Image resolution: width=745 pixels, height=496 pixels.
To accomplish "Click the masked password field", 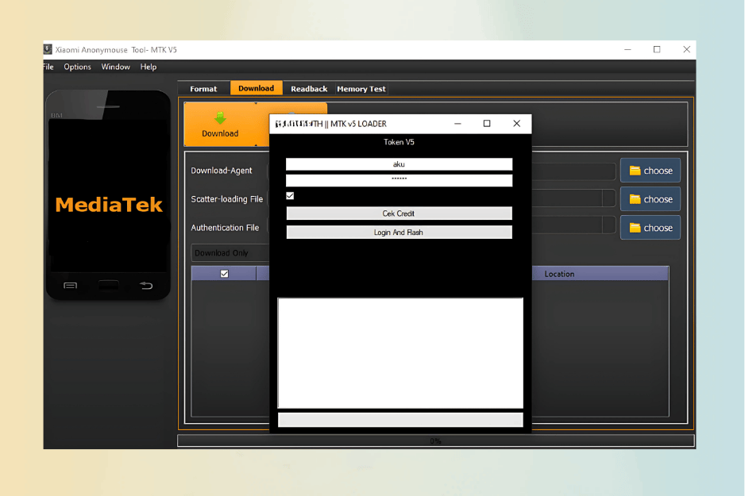I will point(399,180).
